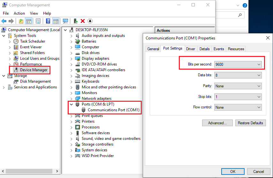Collapse the Ports (COM & LPT) node
273x178 pixels.
click(71, 104)
